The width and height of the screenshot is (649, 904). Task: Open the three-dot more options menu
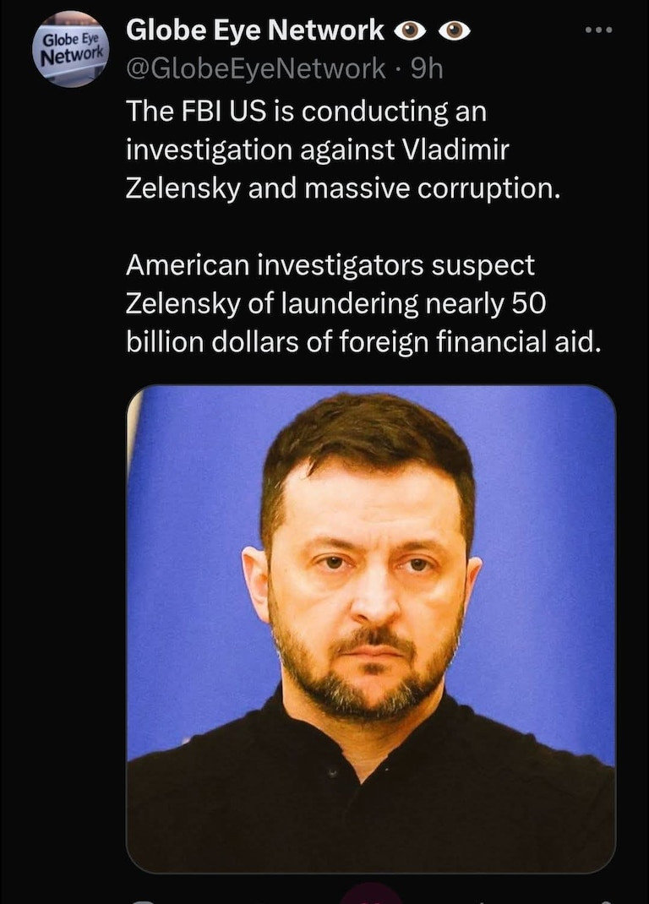pos(598,30)
